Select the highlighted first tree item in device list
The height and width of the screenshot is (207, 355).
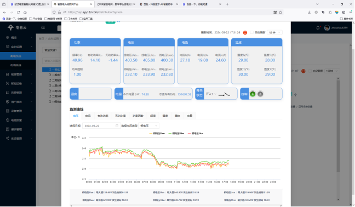pyautogui.click(x=51, y=70)
